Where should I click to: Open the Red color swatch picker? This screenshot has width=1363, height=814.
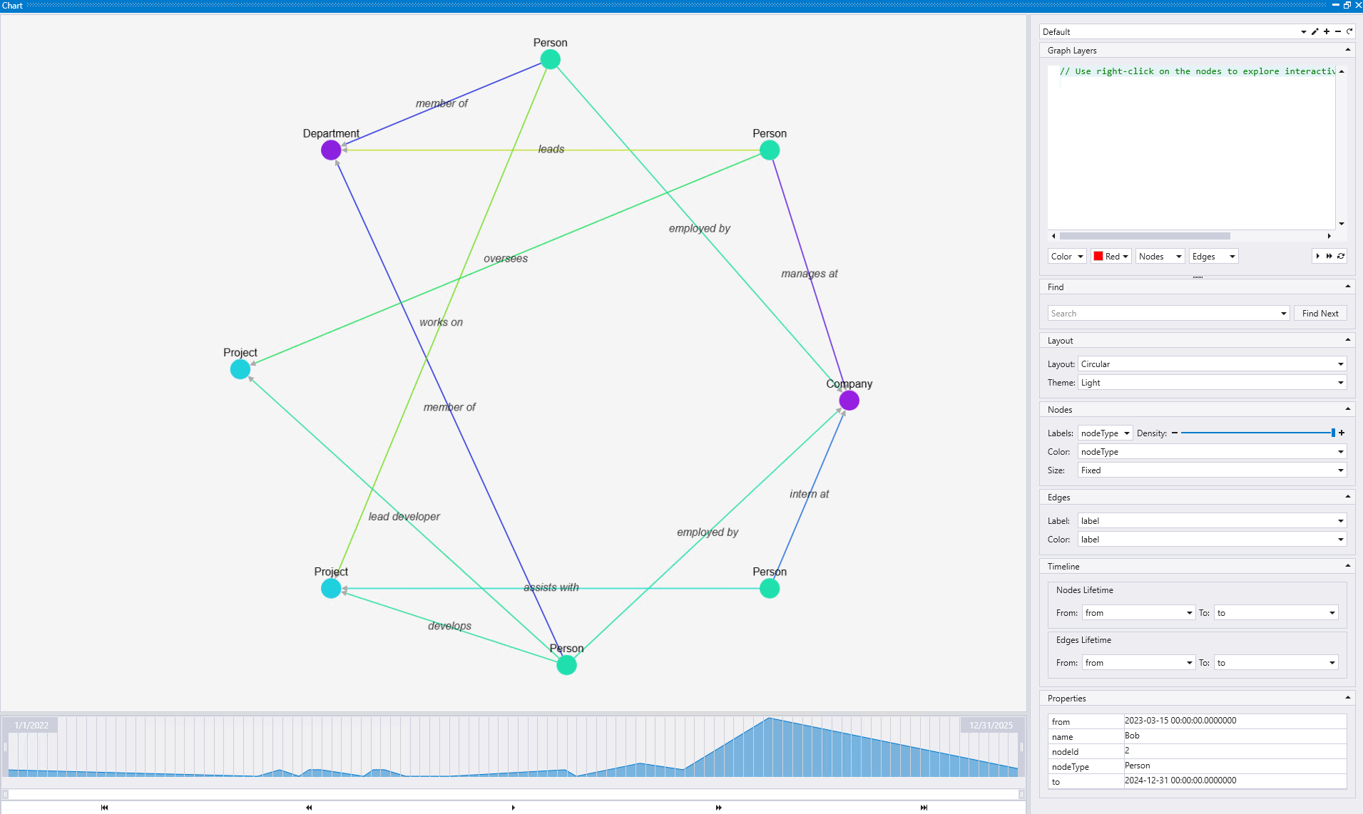pos(1110,256)
